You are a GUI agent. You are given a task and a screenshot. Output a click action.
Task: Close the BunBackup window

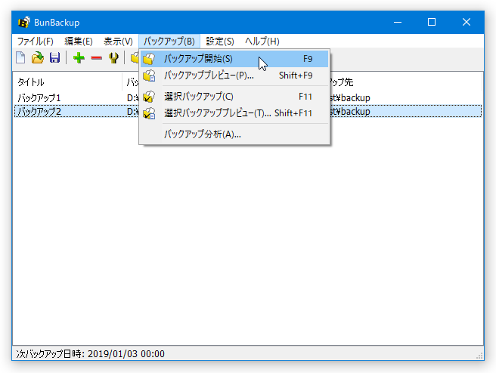point(467,23)
